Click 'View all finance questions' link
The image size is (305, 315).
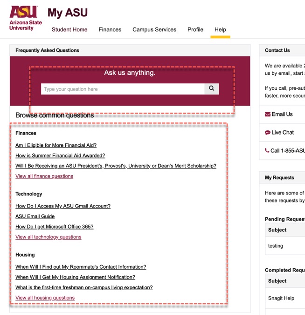44,176
